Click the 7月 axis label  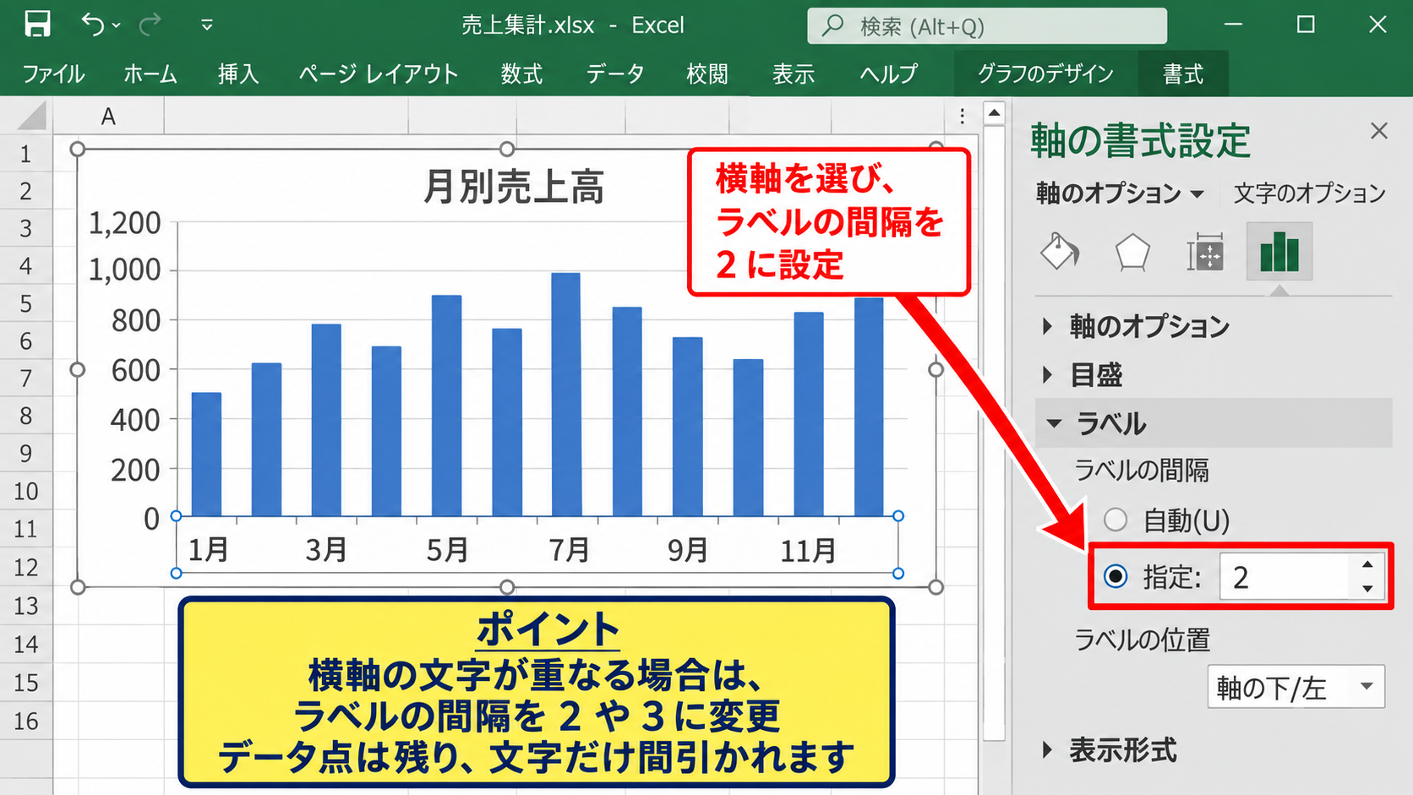[569, 550]
